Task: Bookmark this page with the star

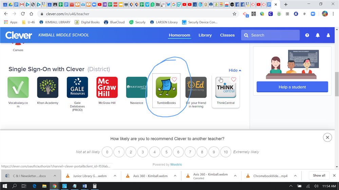Action: point(234,14)
